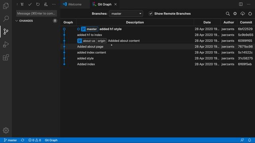Open the Source Control view
This screenshot has height=143, width=255.
coord(6,32)
